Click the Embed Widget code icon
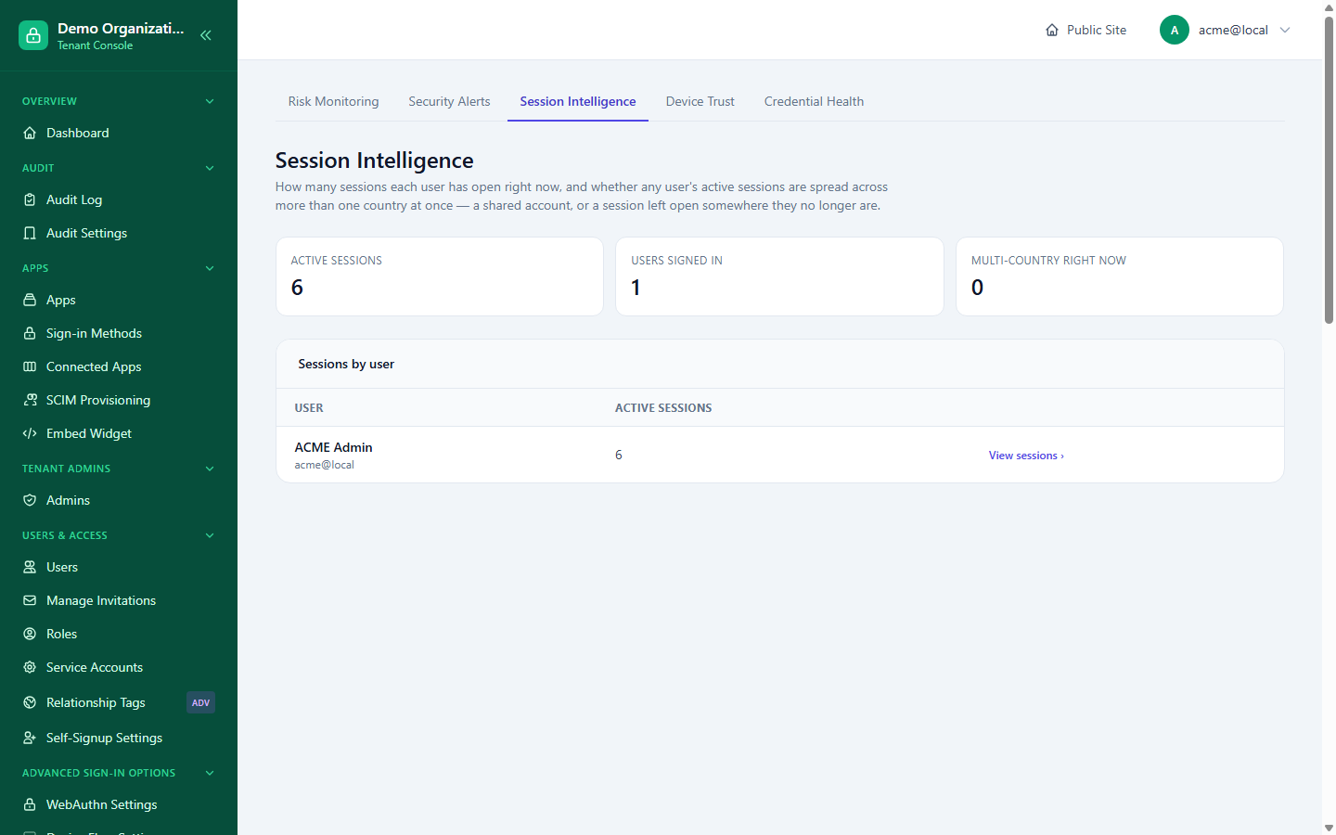 (x=30, y=433)
